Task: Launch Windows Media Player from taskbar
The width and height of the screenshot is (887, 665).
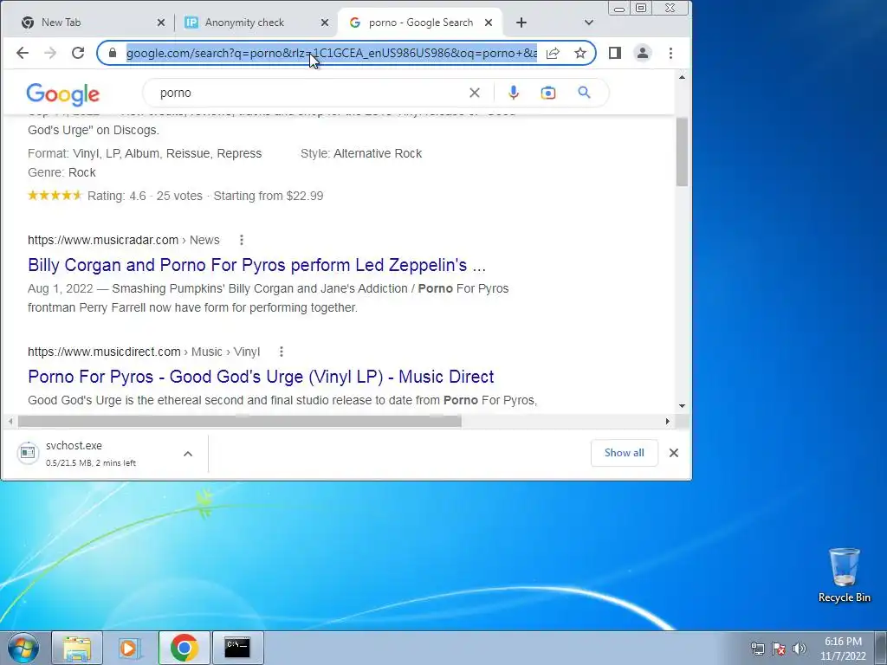Action: click(129, 648)
